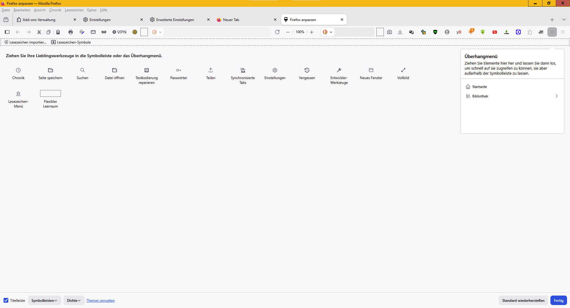Open the Datei menu
The image size is (570, 308).
pos(6,10)
